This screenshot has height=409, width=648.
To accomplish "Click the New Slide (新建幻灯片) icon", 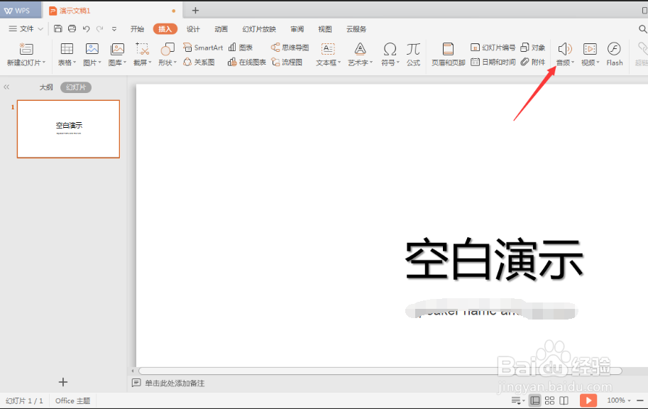I will 26,49.
